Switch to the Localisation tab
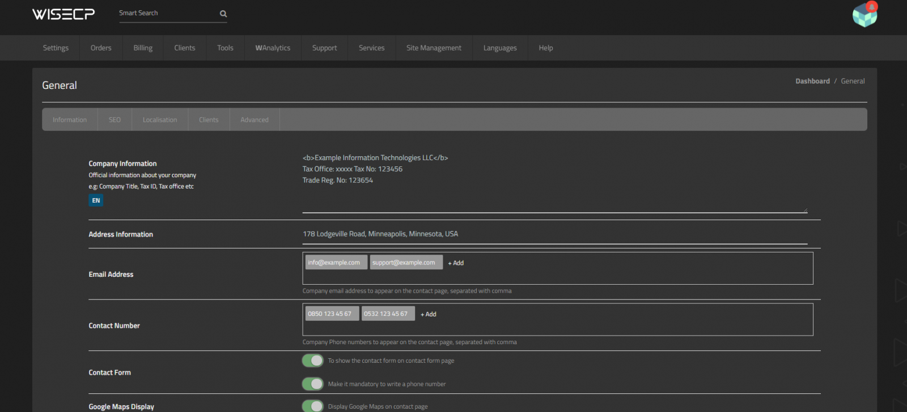 160,120
